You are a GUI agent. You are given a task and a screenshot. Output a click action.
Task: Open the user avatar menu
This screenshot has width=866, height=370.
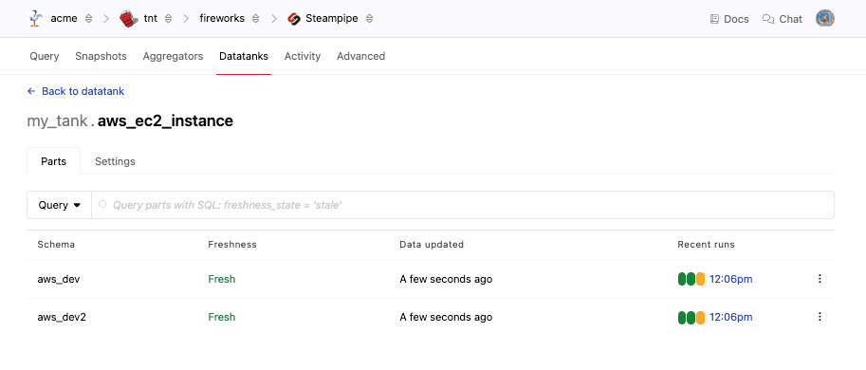click(824, 19)
